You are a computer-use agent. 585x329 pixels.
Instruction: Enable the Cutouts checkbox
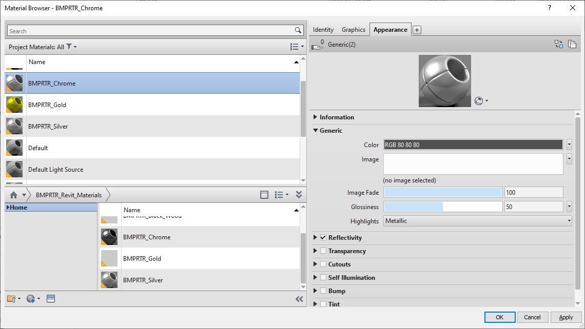point(323,264)
